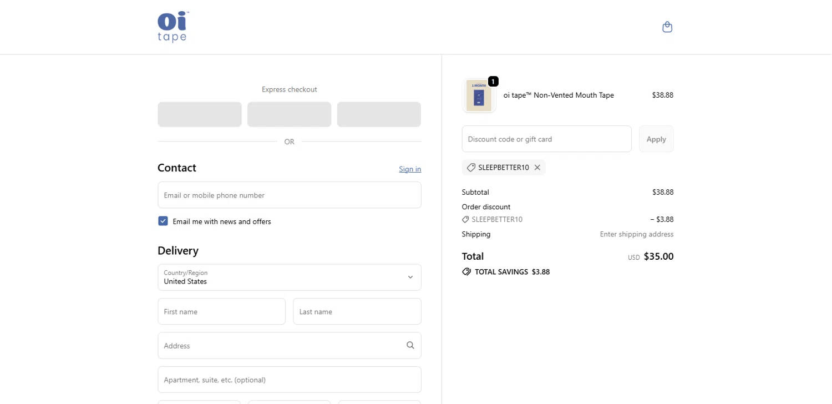Click the $35.00 total amount

tap(658, 256)
